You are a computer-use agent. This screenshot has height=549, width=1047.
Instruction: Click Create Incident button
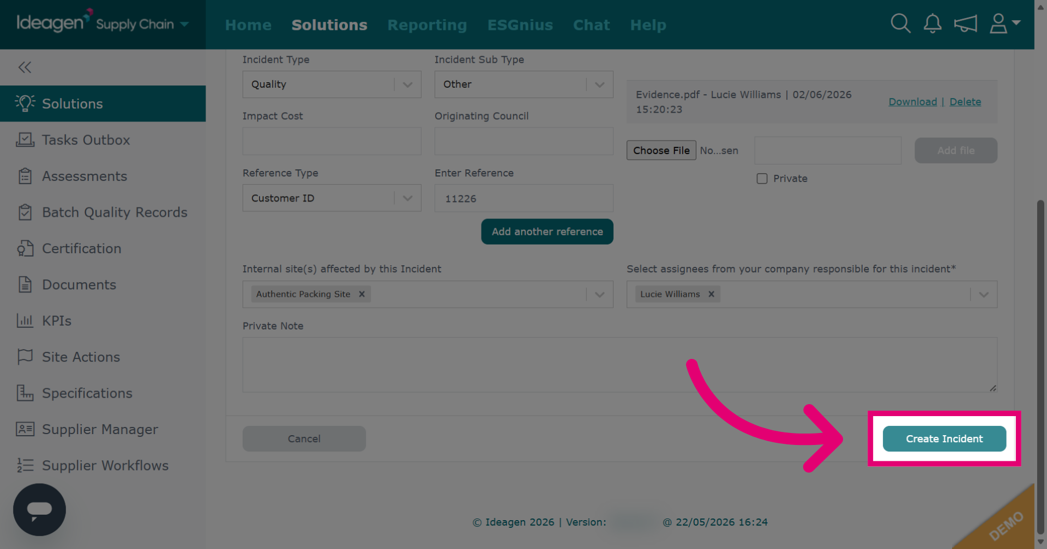pyautogui.click(x=944, y=438)
